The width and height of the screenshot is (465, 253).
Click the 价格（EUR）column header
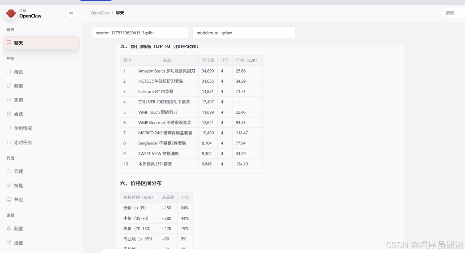[x=247, y=60]
